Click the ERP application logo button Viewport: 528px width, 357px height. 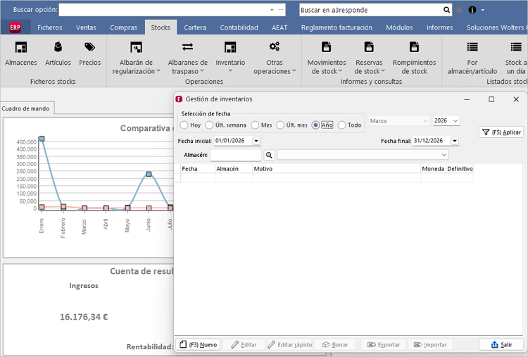click(x=15, y=27)
